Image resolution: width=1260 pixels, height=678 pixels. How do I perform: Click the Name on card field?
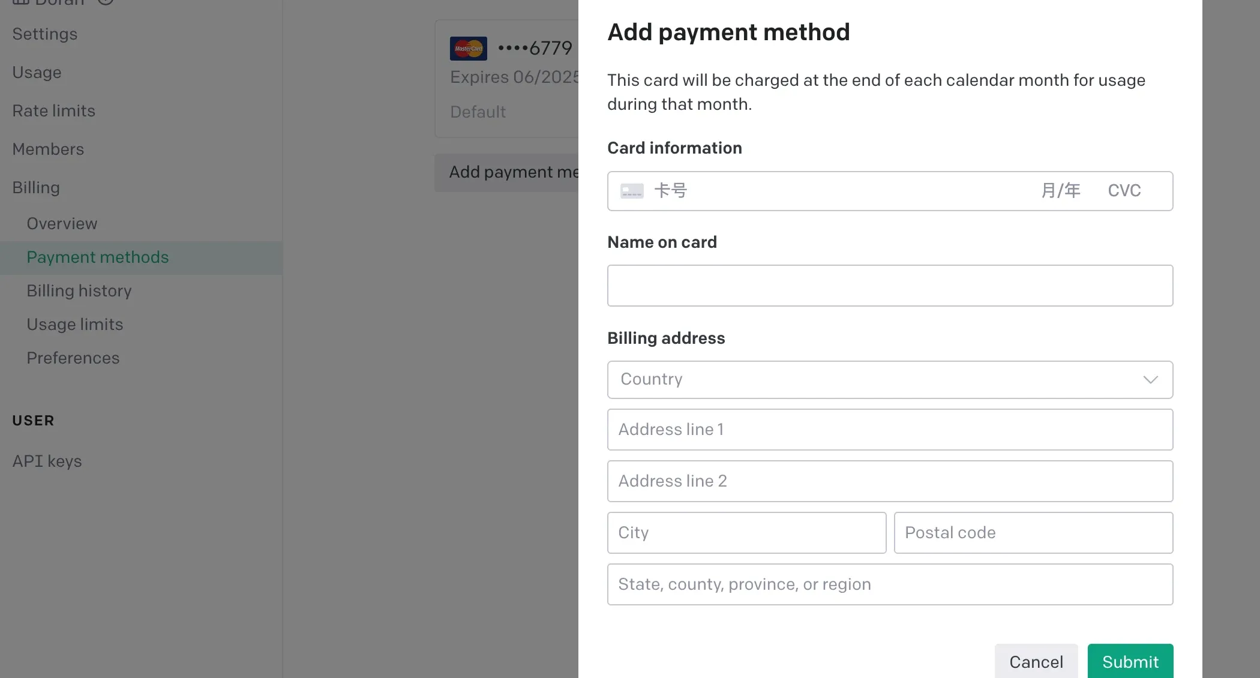pyautogui.click(x=890, y=286)
